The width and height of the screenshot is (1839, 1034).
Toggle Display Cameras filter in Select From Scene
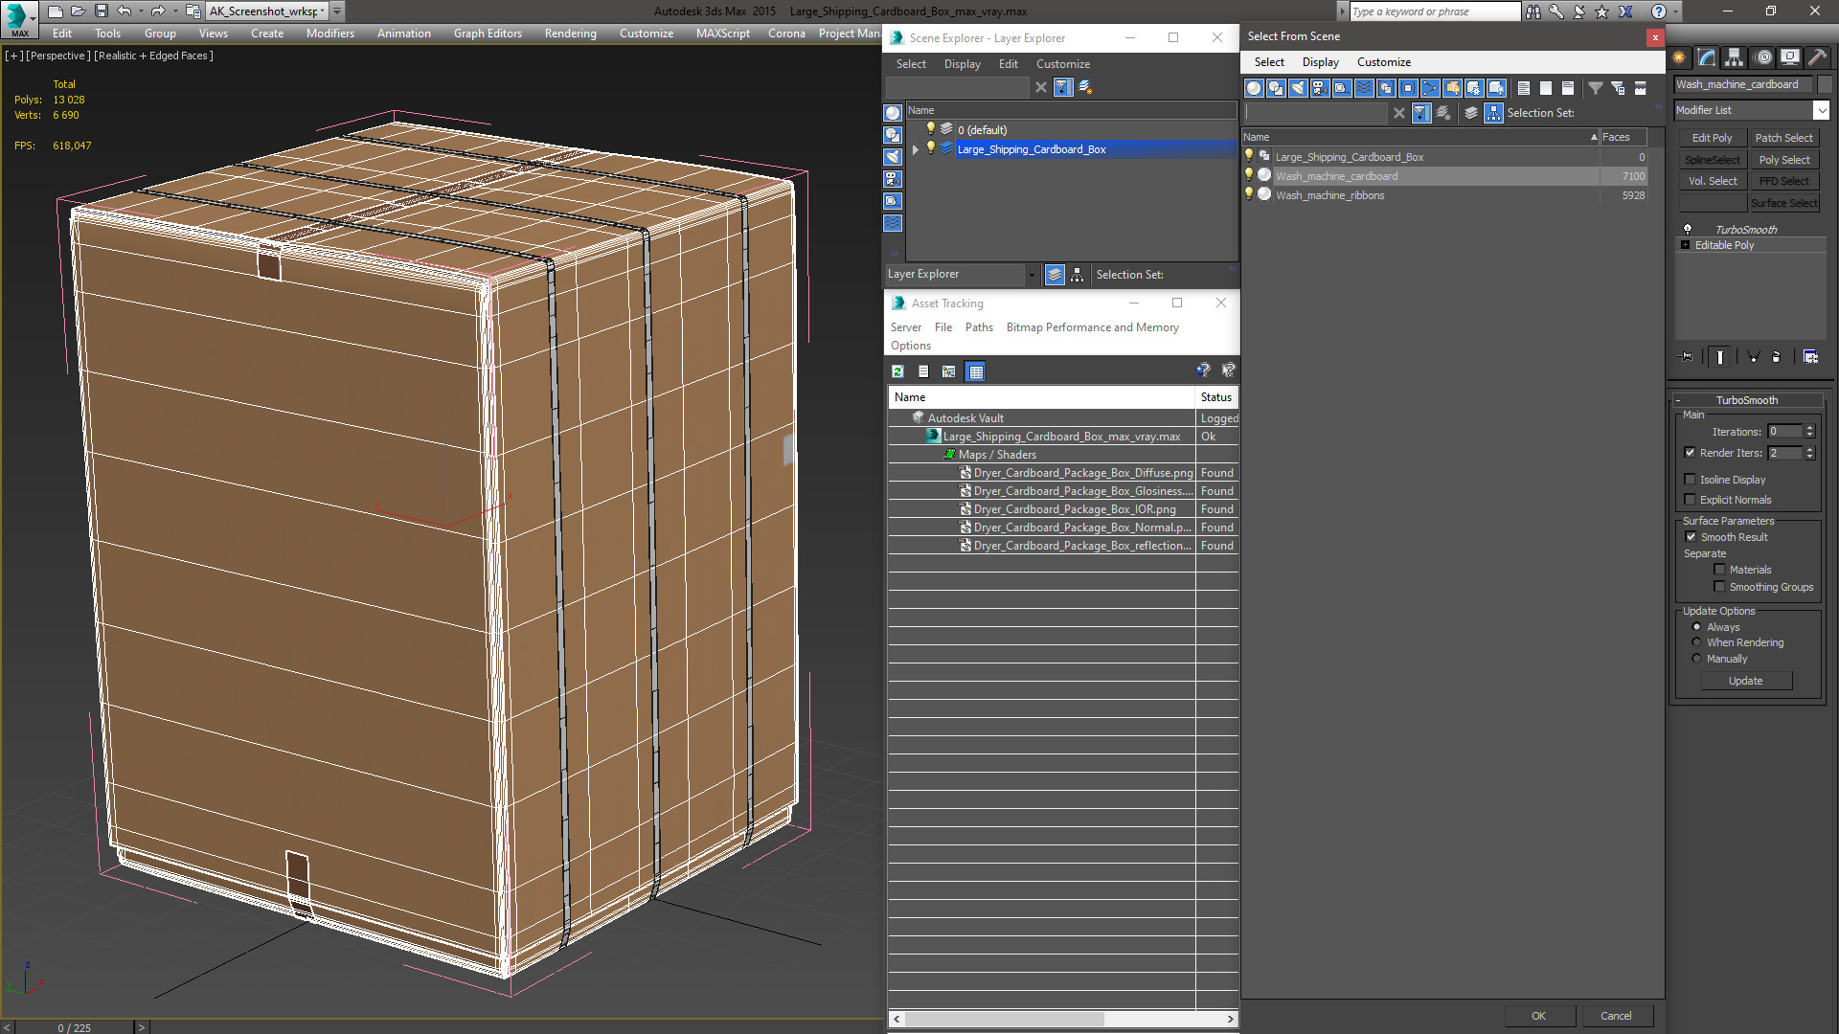point(1319,88)
